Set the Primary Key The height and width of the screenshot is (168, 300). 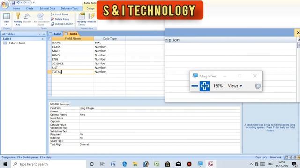(18, 19)
